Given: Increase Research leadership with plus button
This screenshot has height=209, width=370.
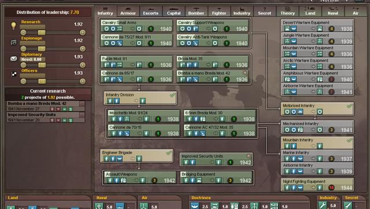Looking at the screenshot, I should click(x=83, y=32).
